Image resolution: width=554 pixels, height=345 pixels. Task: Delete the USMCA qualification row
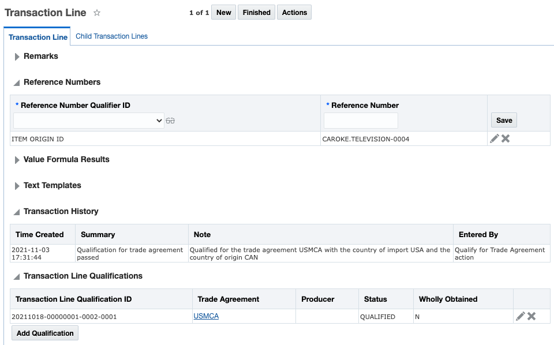point(531,316)
